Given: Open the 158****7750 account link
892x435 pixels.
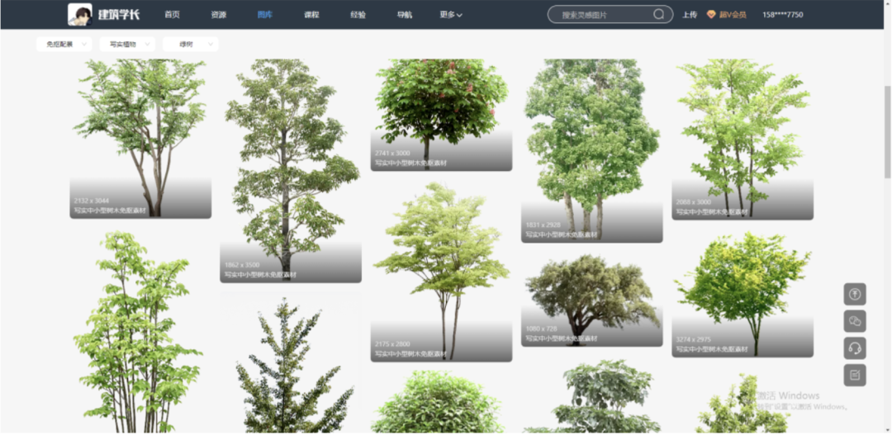Looking at the screenshot, I should pyautogui.click(x=783, y=15).
